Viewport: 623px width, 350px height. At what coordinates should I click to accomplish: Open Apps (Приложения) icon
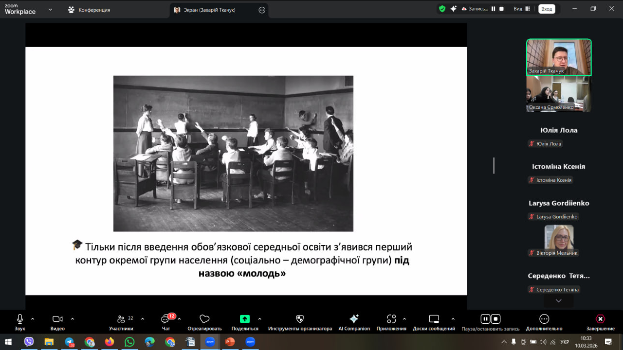[391, 319]
